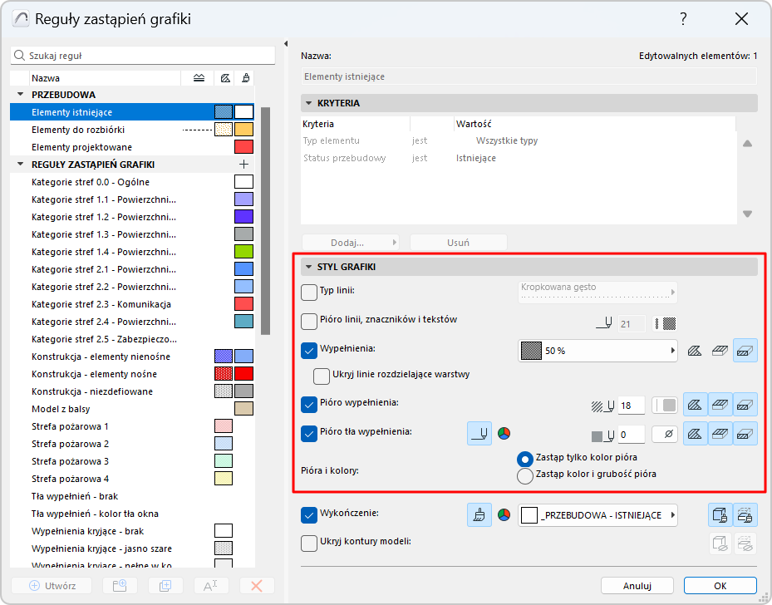Click the 3D surface override column header icon

pyautogui.click(x=199, y=78)
